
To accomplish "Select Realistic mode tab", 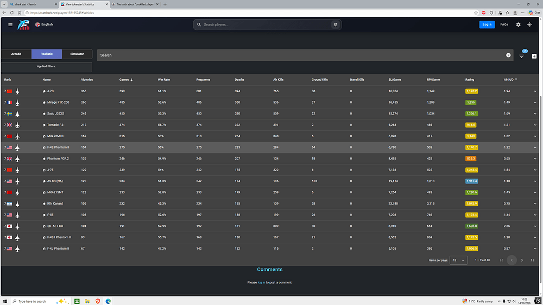I will (46, 54).
